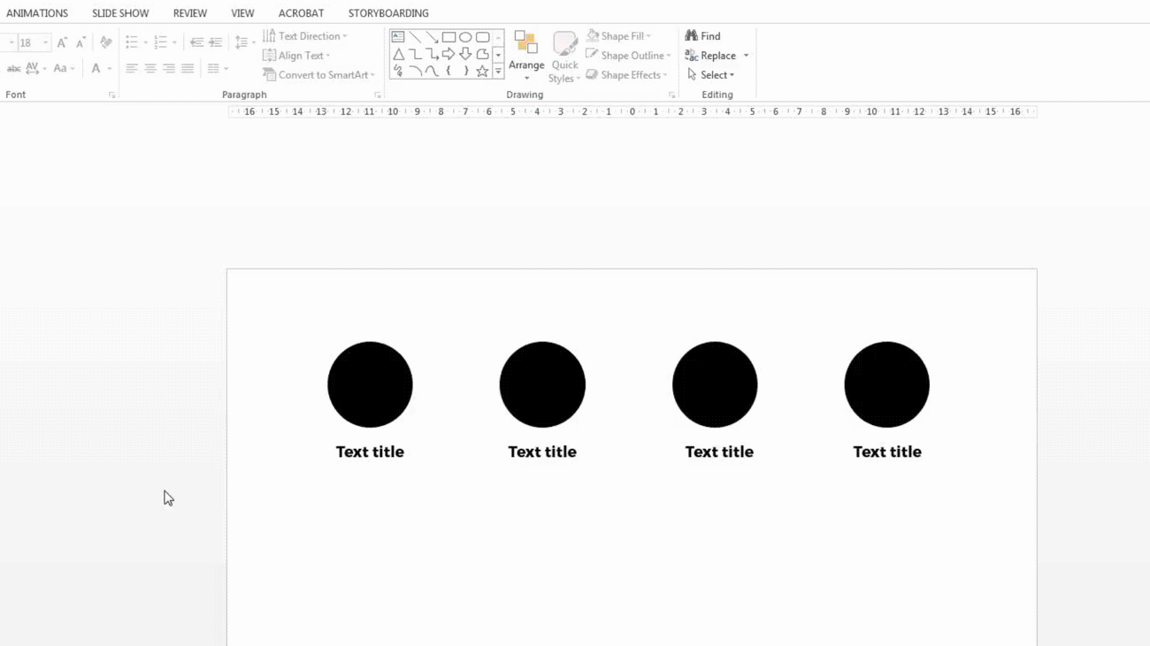Click the Find button
This screenshot has height=646, width=1150.
pos(703,36)
